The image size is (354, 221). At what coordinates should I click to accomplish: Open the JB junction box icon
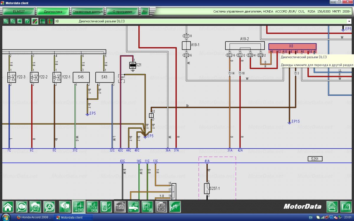tap(147, 207)
